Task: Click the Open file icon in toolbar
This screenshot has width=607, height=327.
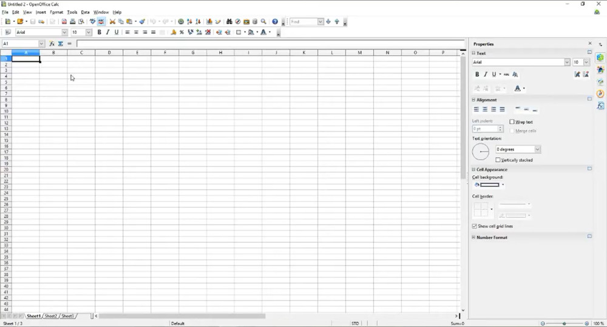Action: click(x=20, y=22)
